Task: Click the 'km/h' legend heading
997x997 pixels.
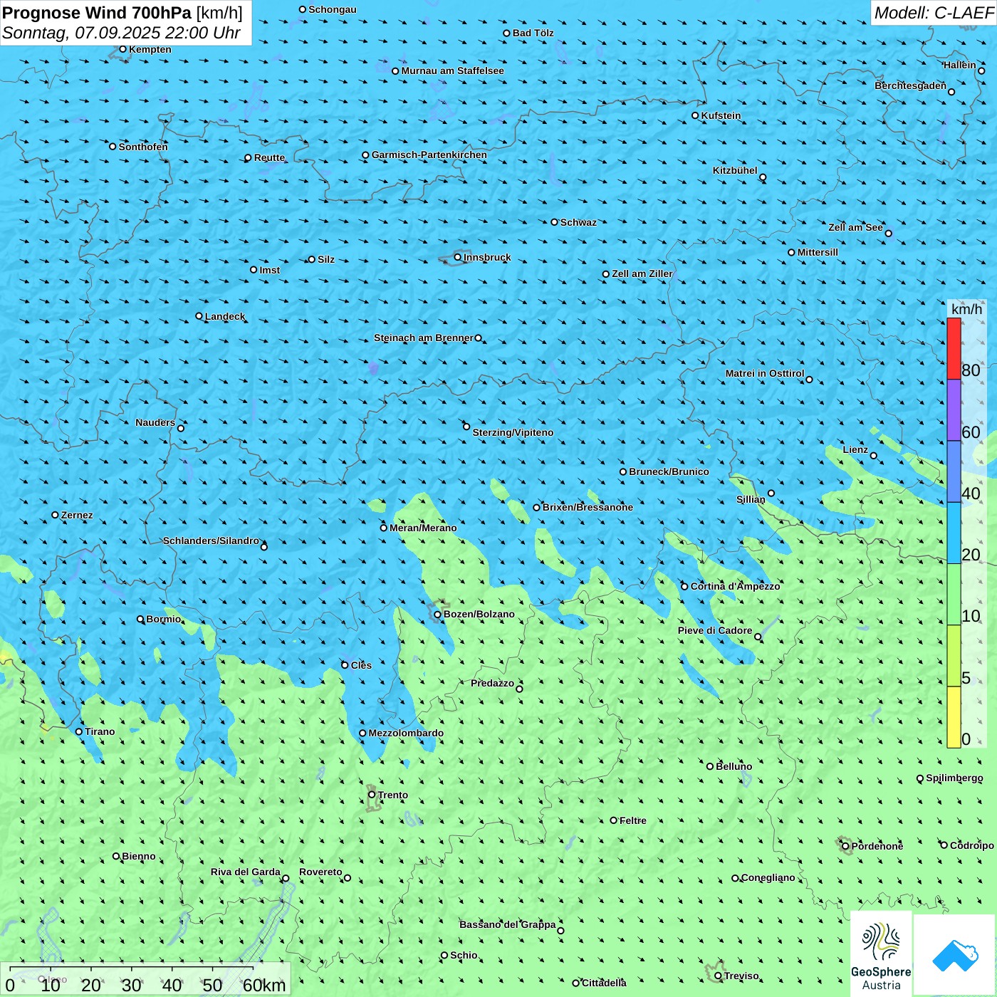Action: [967, 309]
